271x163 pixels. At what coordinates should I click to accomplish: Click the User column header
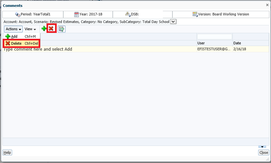pyautogui.click(x=214, y=43)
